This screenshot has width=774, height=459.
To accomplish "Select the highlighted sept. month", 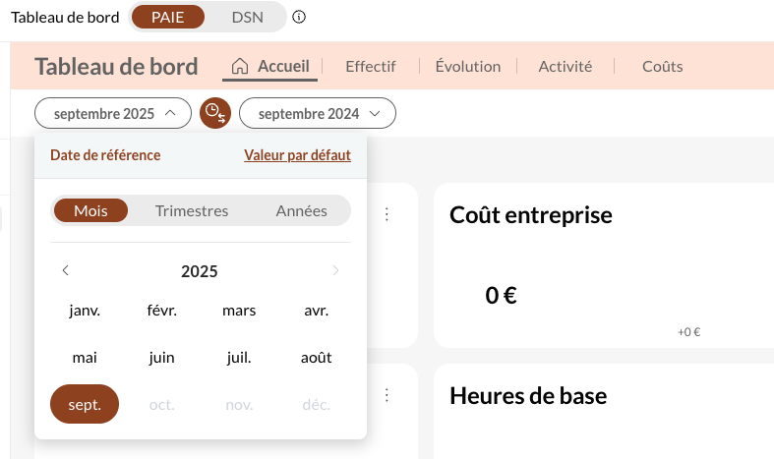I will pyautogui.click(x=85, y=404).
